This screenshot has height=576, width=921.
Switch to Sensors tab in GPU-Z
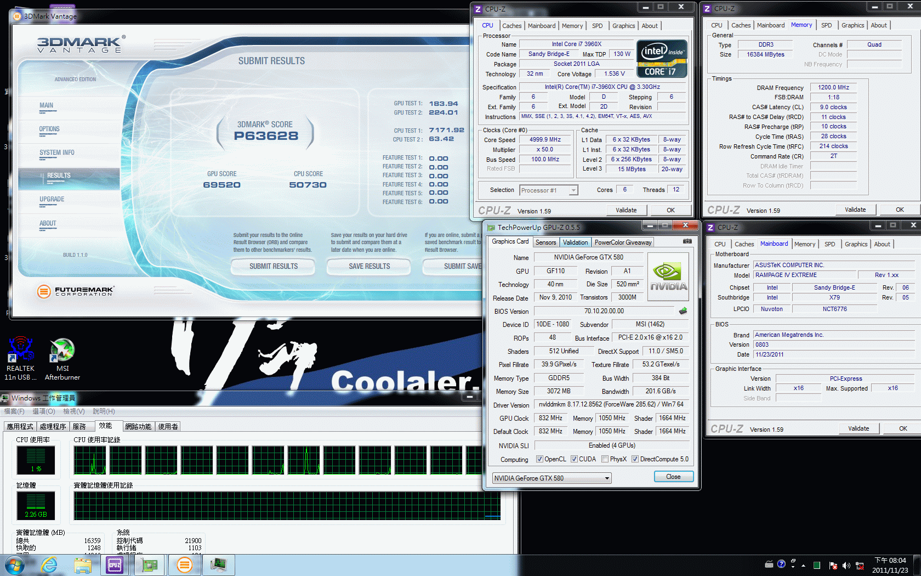click(x=545, y=242)
